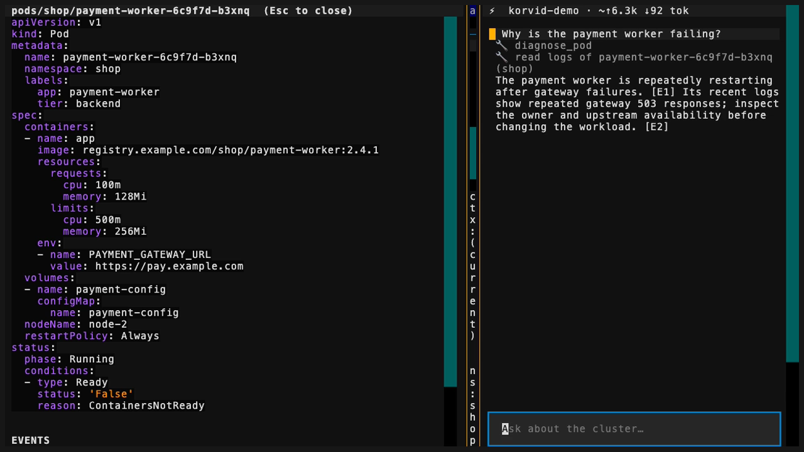The height and width of the screenshot is (452, 804).
Task: Click the 'restartPolicy: Always' line
Action: click(x=92, y=336)
